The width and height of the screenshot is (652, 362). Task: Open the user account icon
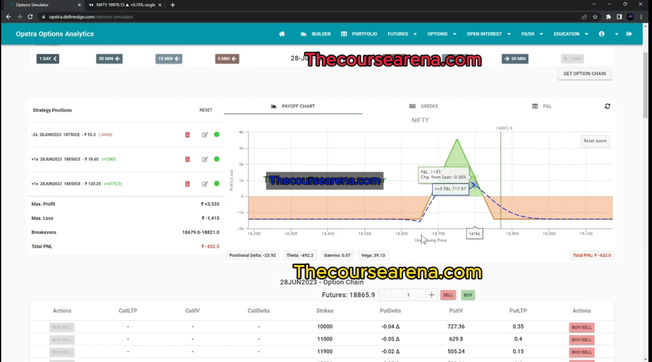[601, 34]
